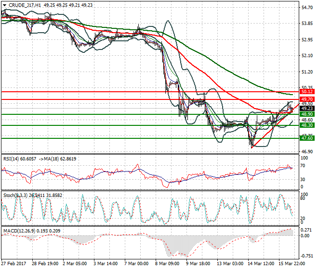Click the 27 Feb 2017 date on time axis
The width and height of the screenshot is (318, 269).
click(13, 264)
